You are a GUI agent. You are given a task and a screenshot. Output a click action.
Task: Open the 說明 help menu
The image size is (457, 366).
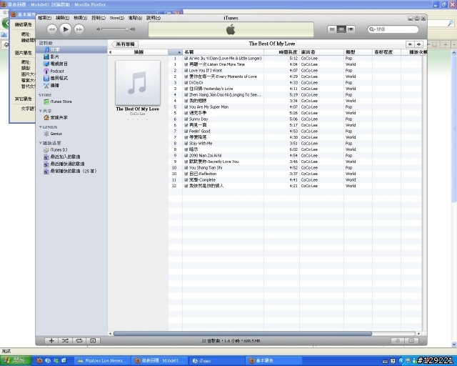[154, 18]
